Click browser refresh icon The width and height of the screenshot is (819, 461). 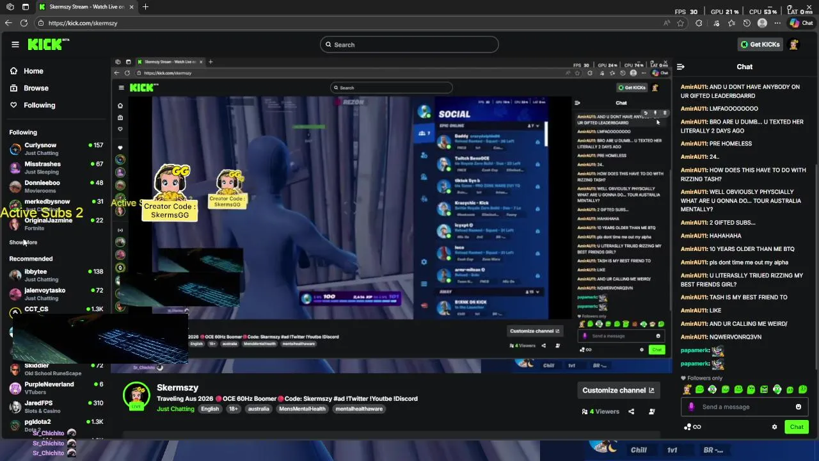[24, 23]
